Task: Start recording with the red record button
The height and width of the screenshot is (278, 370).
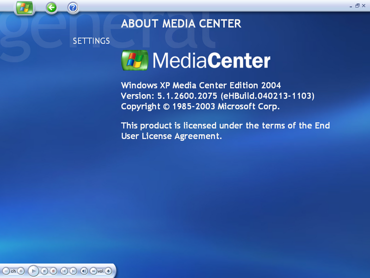Action: [x=53, y=271]
